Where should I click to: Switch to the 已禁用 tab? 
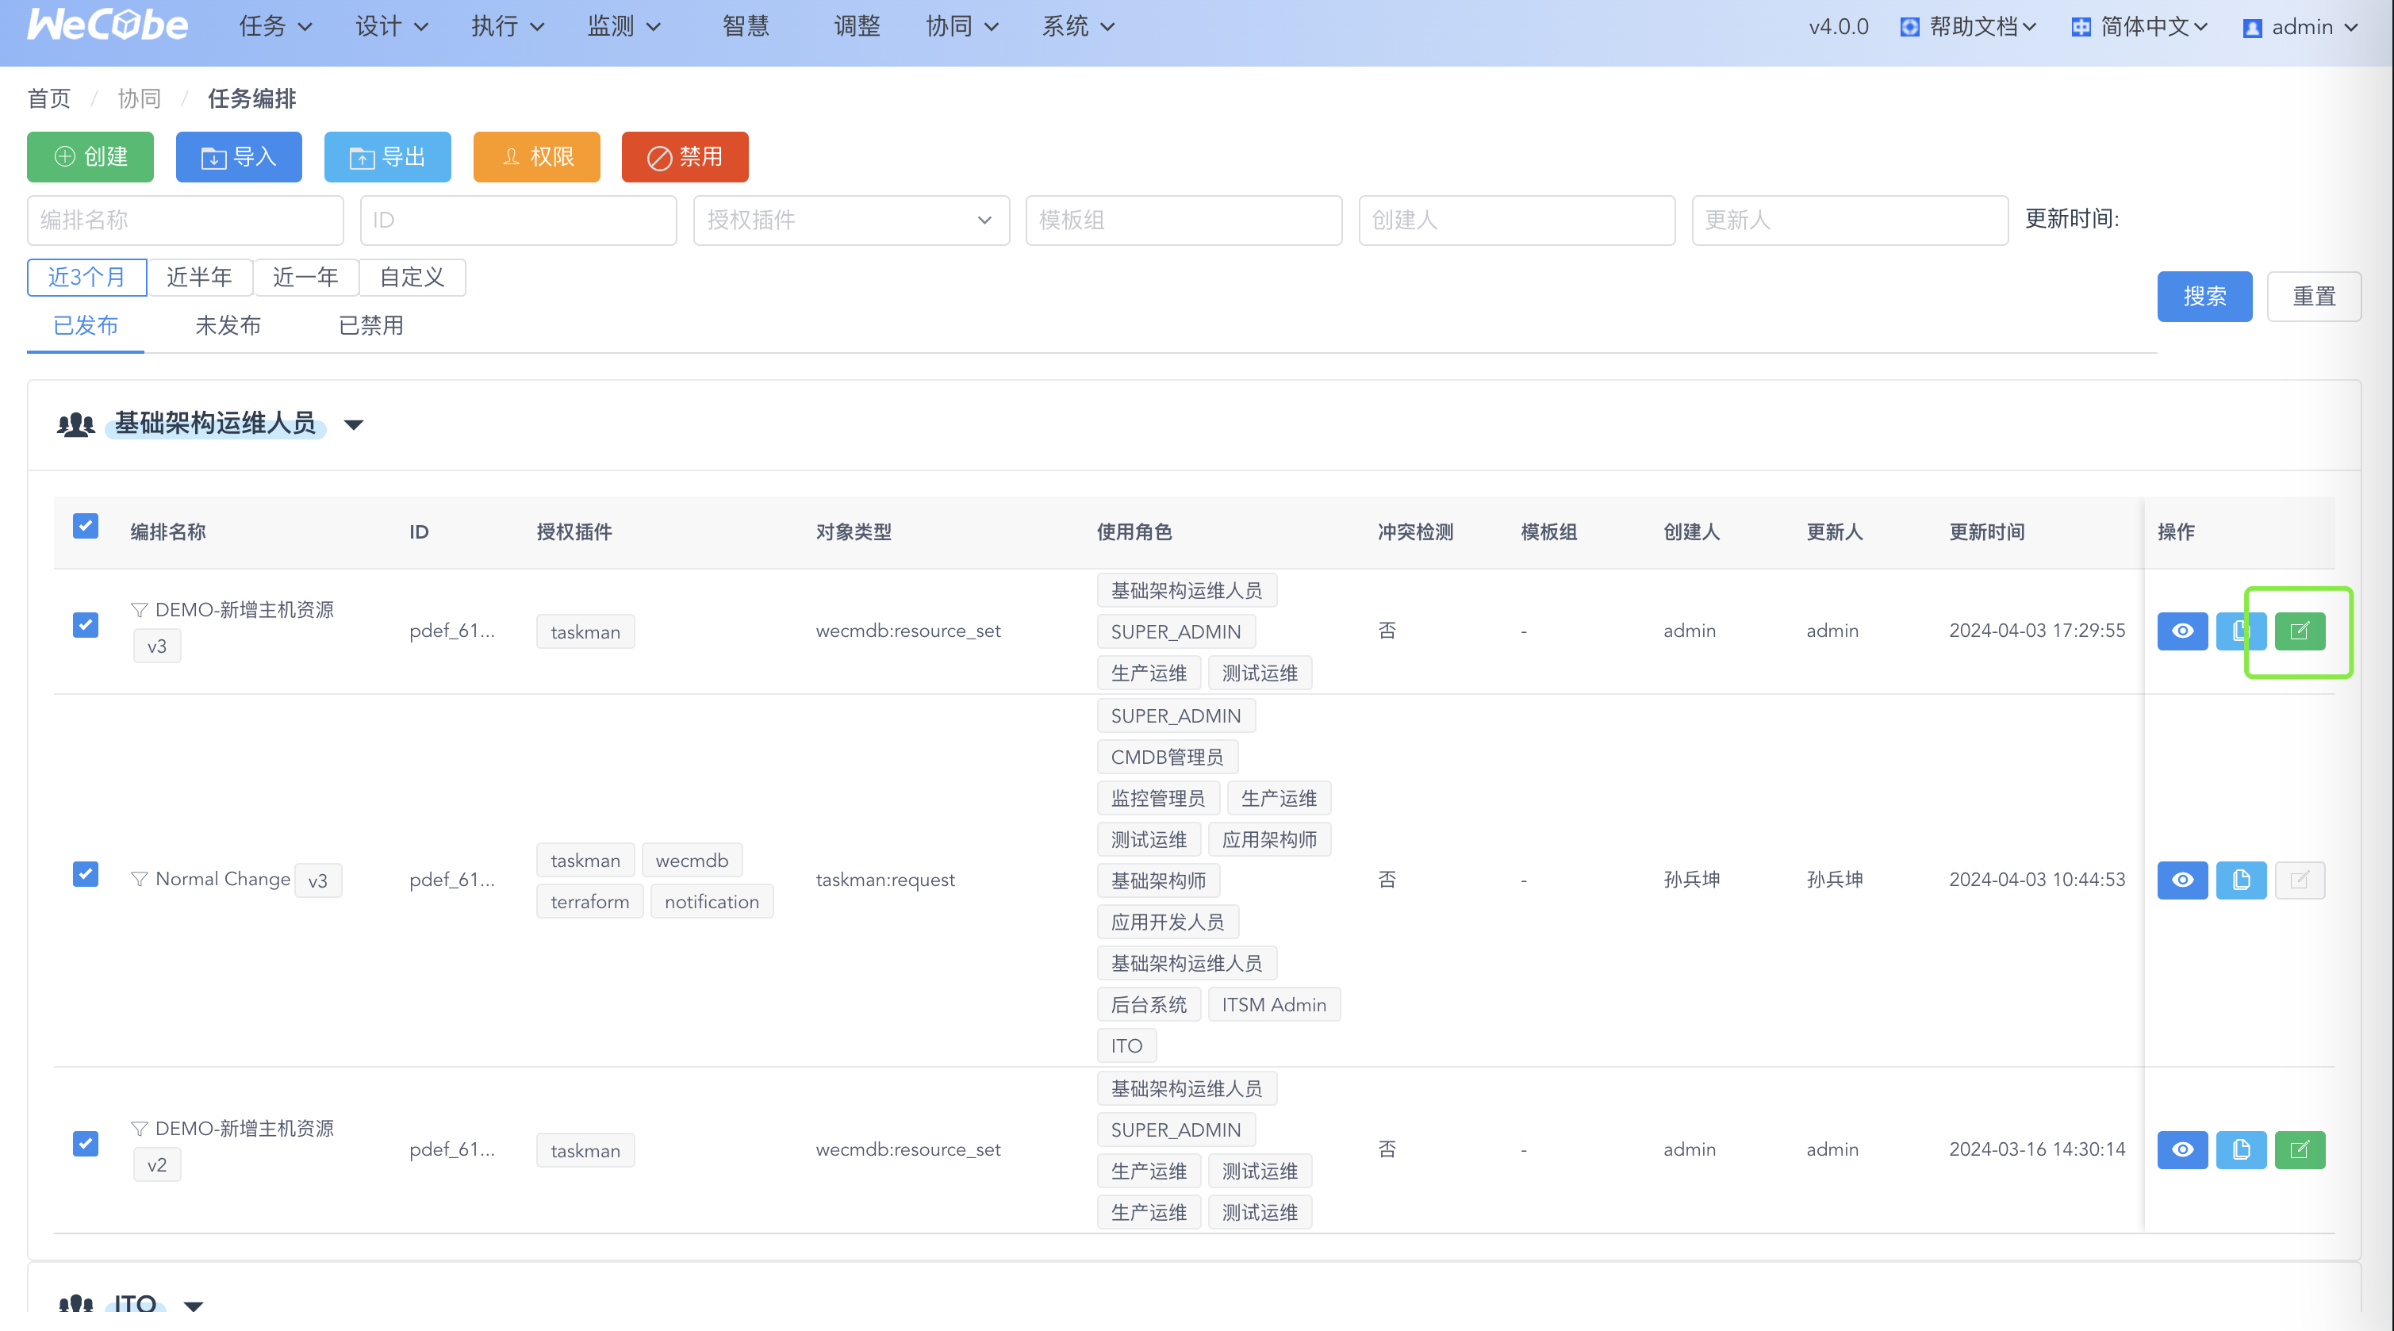pos(370,325)
